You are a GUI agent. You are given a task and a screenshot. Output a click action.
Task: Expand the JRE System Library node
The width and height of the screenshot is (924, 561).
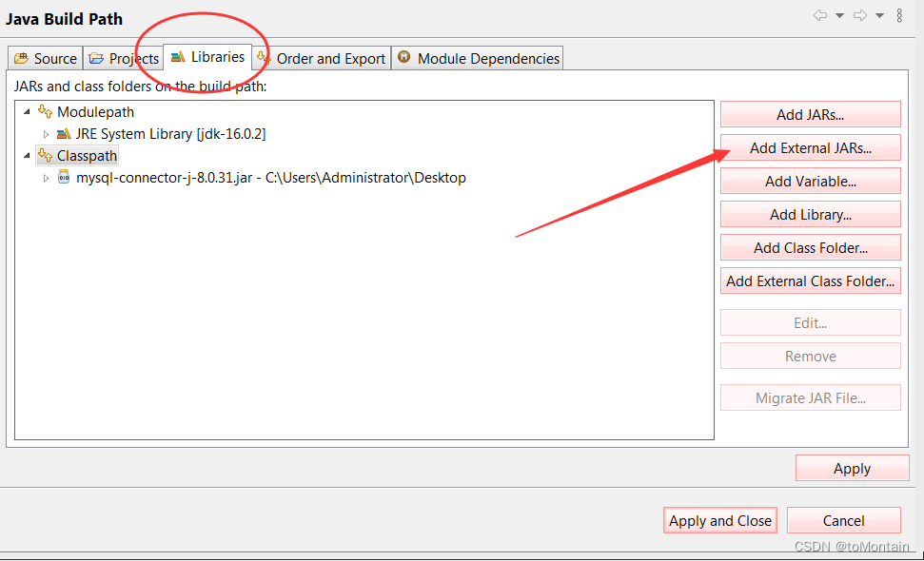pyautogui.click(x=46, y=134)
